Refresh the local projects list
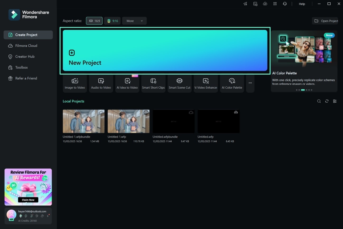Screen dimensions: 343x229 click(x=327, y=101)
